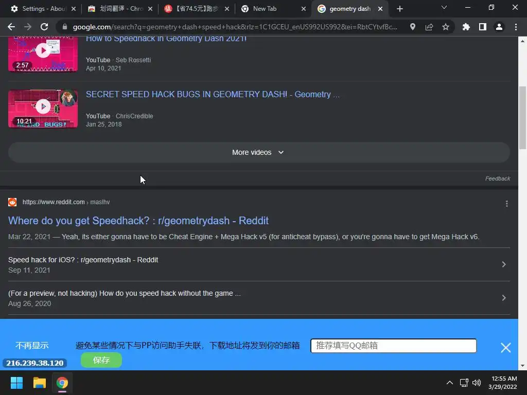
Task: Click the address bar URL
Action: tap(235, 27)
